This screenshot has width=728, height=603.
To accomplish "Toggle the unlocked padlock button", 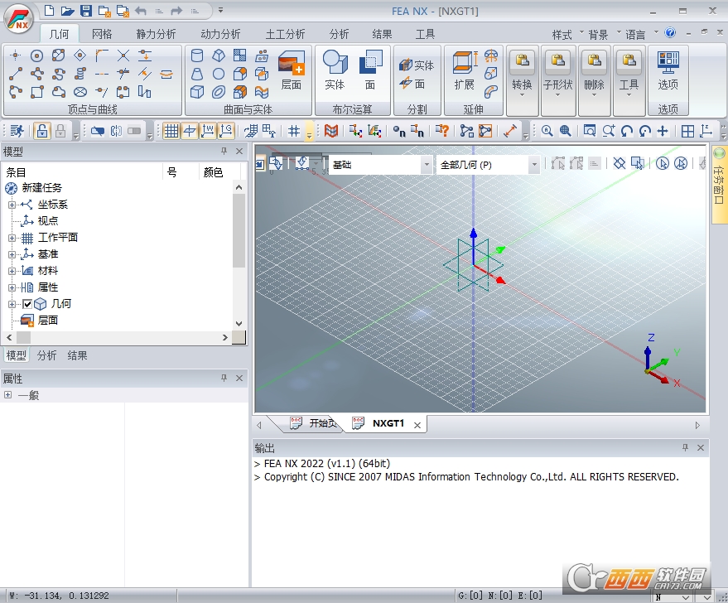I will [41, 131].
